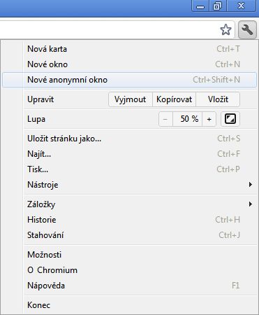
Task: Click the wrench menu icon
Action: [x=247, y=30]
